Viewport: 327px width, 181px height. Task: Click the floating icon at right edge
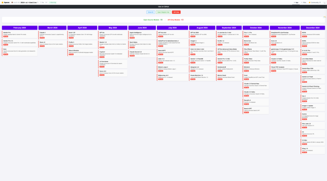(x=325, y=17)
